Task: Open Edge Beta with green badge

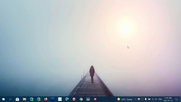Action: (31, 99)
